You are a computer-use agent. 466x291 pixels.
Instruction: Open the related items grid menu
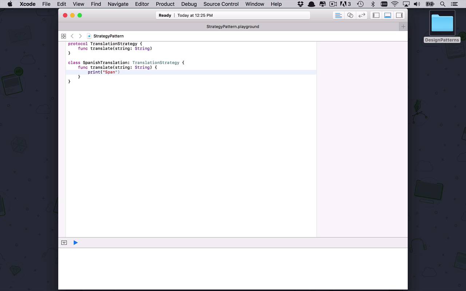click(x=63, y=36)
